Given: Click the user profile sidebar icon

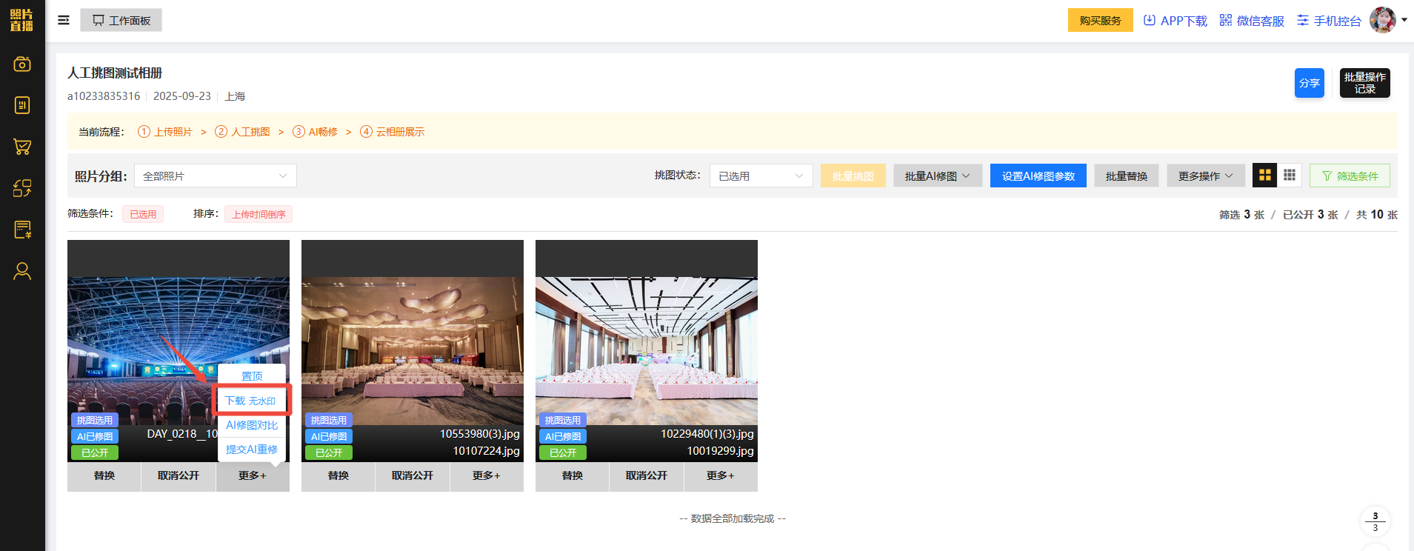Looking at the screenshot, I should point(22,271).
